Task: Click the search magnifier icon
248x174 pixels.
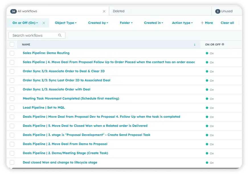Action: (60, 35)
